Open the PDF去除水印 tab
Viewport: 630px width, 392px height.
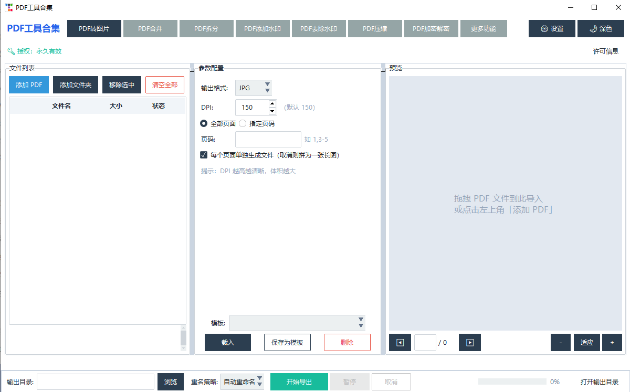[319, 29]
